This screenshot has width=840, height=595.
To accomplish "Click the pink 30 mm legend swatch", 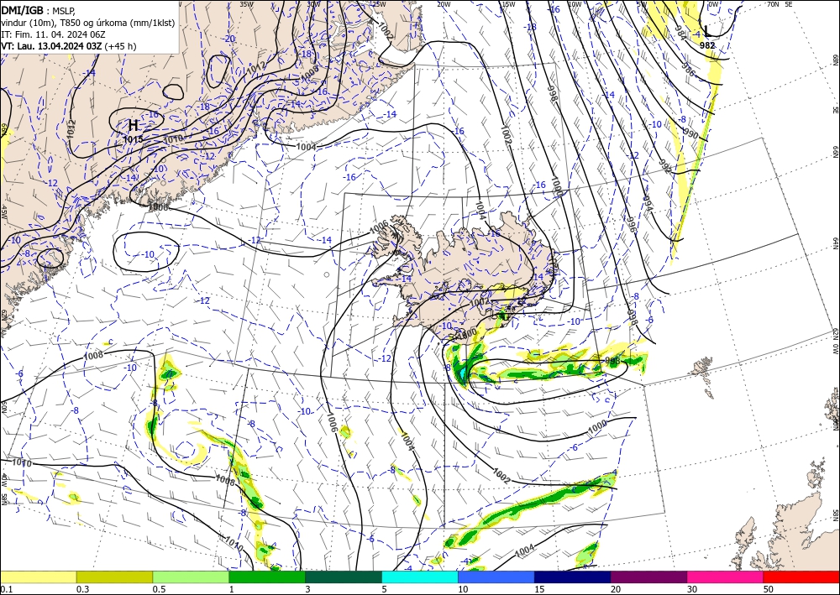I will pyautogui.click(x=726, y=577).
